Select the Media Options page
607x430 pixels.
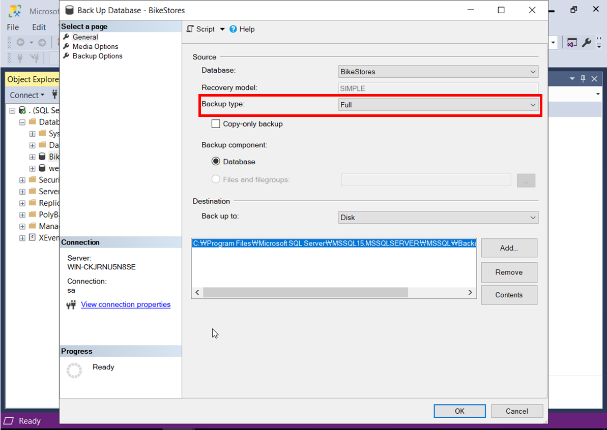(95, 46)
